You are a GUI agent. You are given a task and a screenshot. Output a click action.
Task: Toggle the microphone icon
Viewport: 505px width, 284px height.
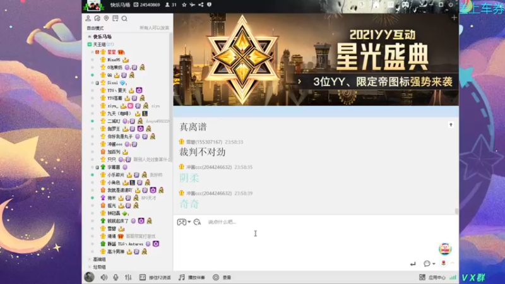(116, 277)
